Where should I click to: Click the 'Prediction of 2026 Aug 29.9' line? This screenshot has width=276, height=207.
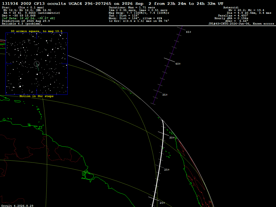tap(26, 21)
